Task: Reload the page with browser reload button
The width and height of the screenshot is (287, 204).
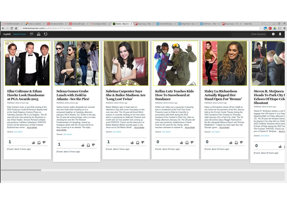Action: [x=12, y=28]
